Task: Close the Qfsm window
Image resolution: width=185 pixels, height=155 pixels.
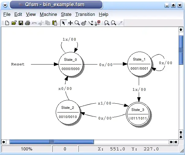Action: [180, 5]
